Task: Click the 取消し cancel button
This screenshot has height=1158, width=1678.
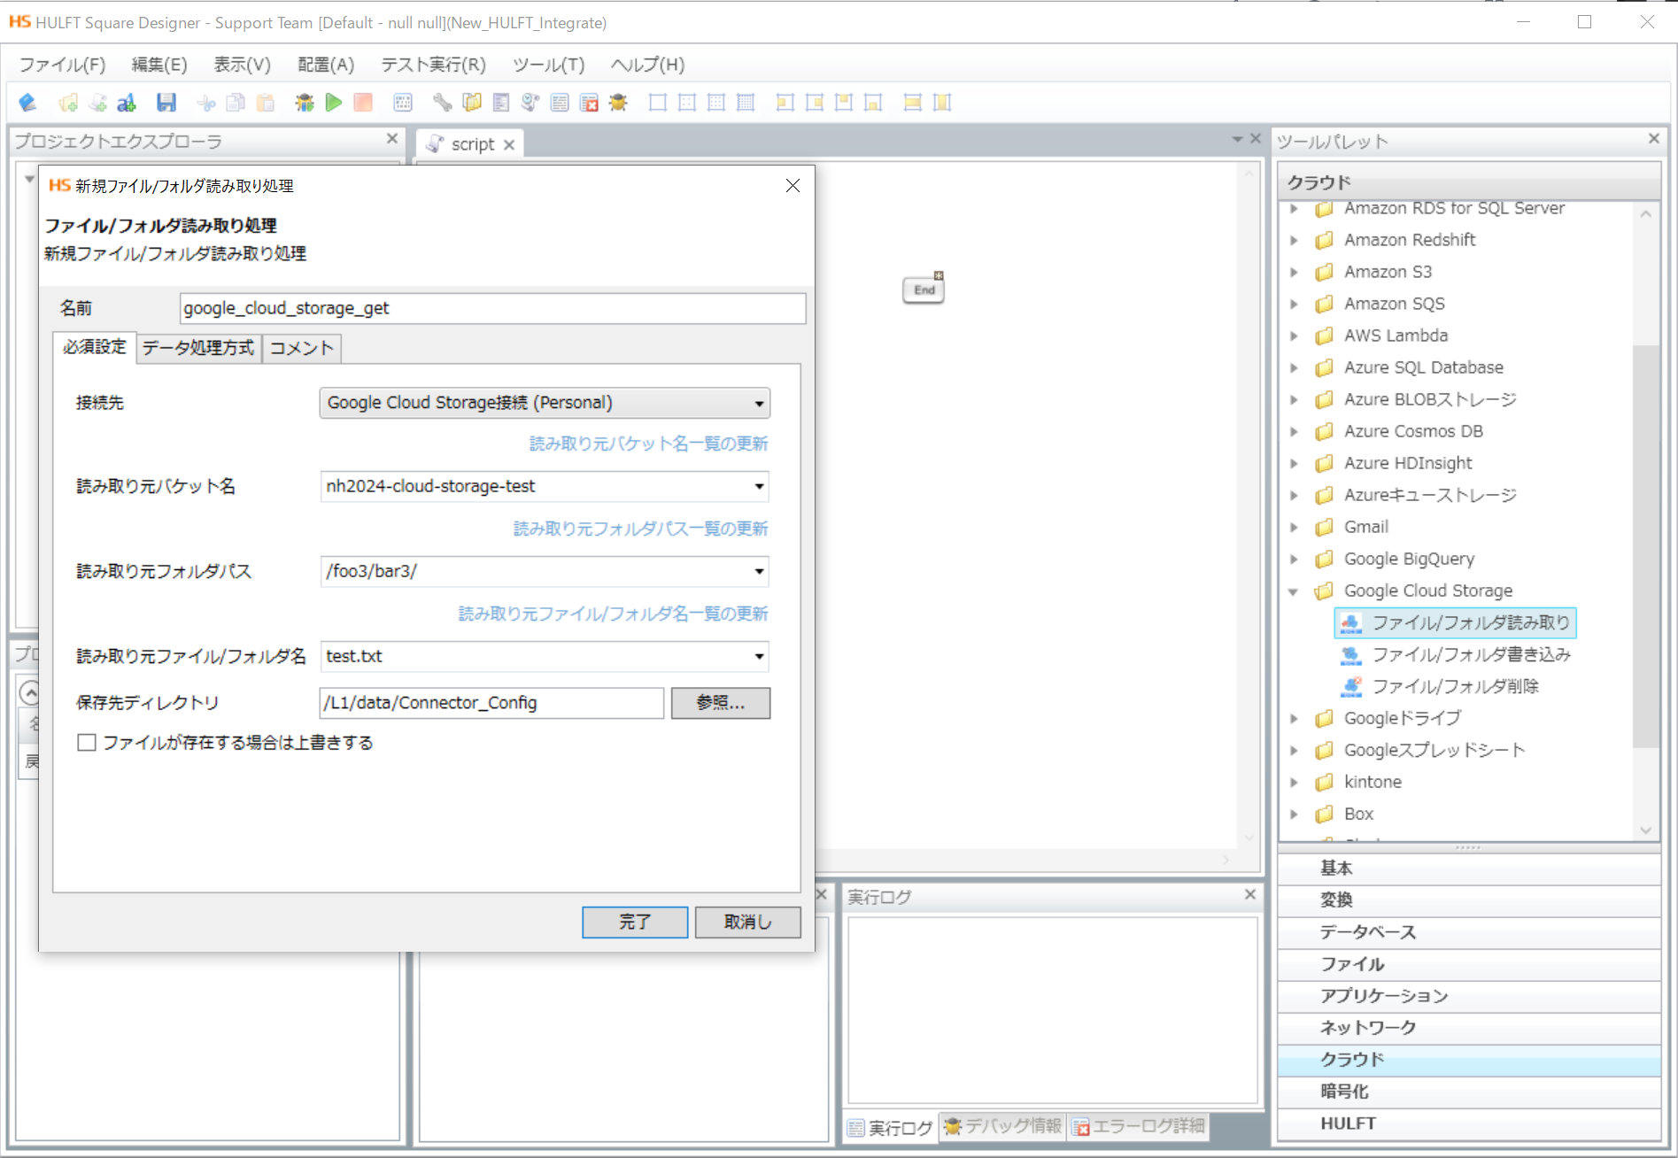Action: click(x=748, y=922)
